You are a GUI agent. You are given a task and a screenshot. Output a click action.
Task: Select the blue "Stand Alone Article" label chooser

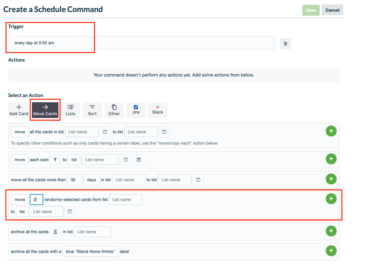coord(90,251)
